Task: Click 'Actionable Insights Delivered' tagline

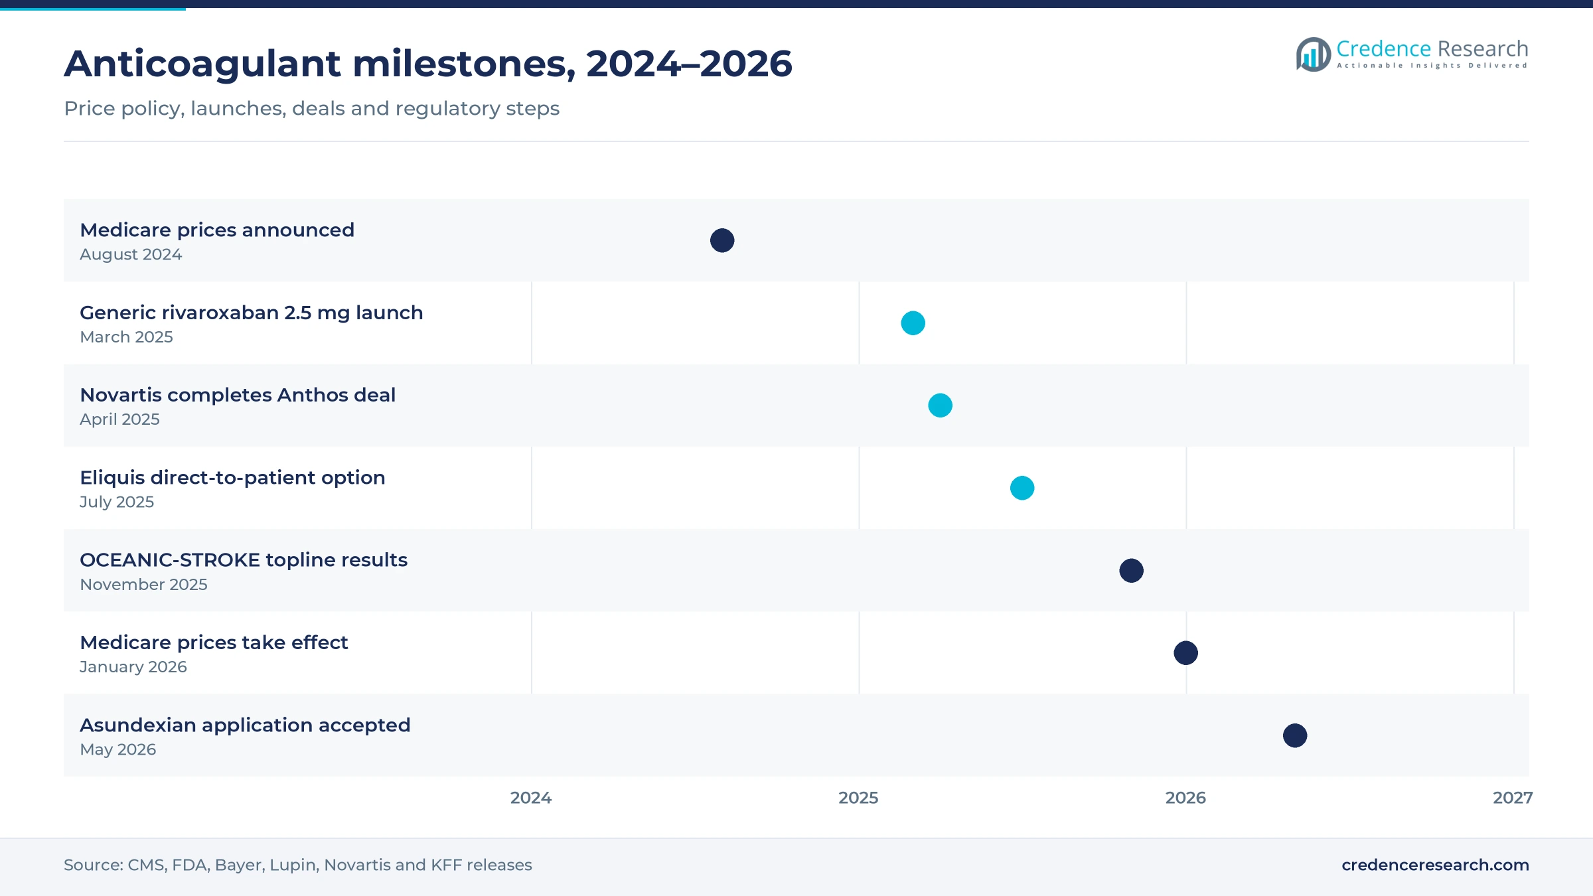Action: 1432,65
